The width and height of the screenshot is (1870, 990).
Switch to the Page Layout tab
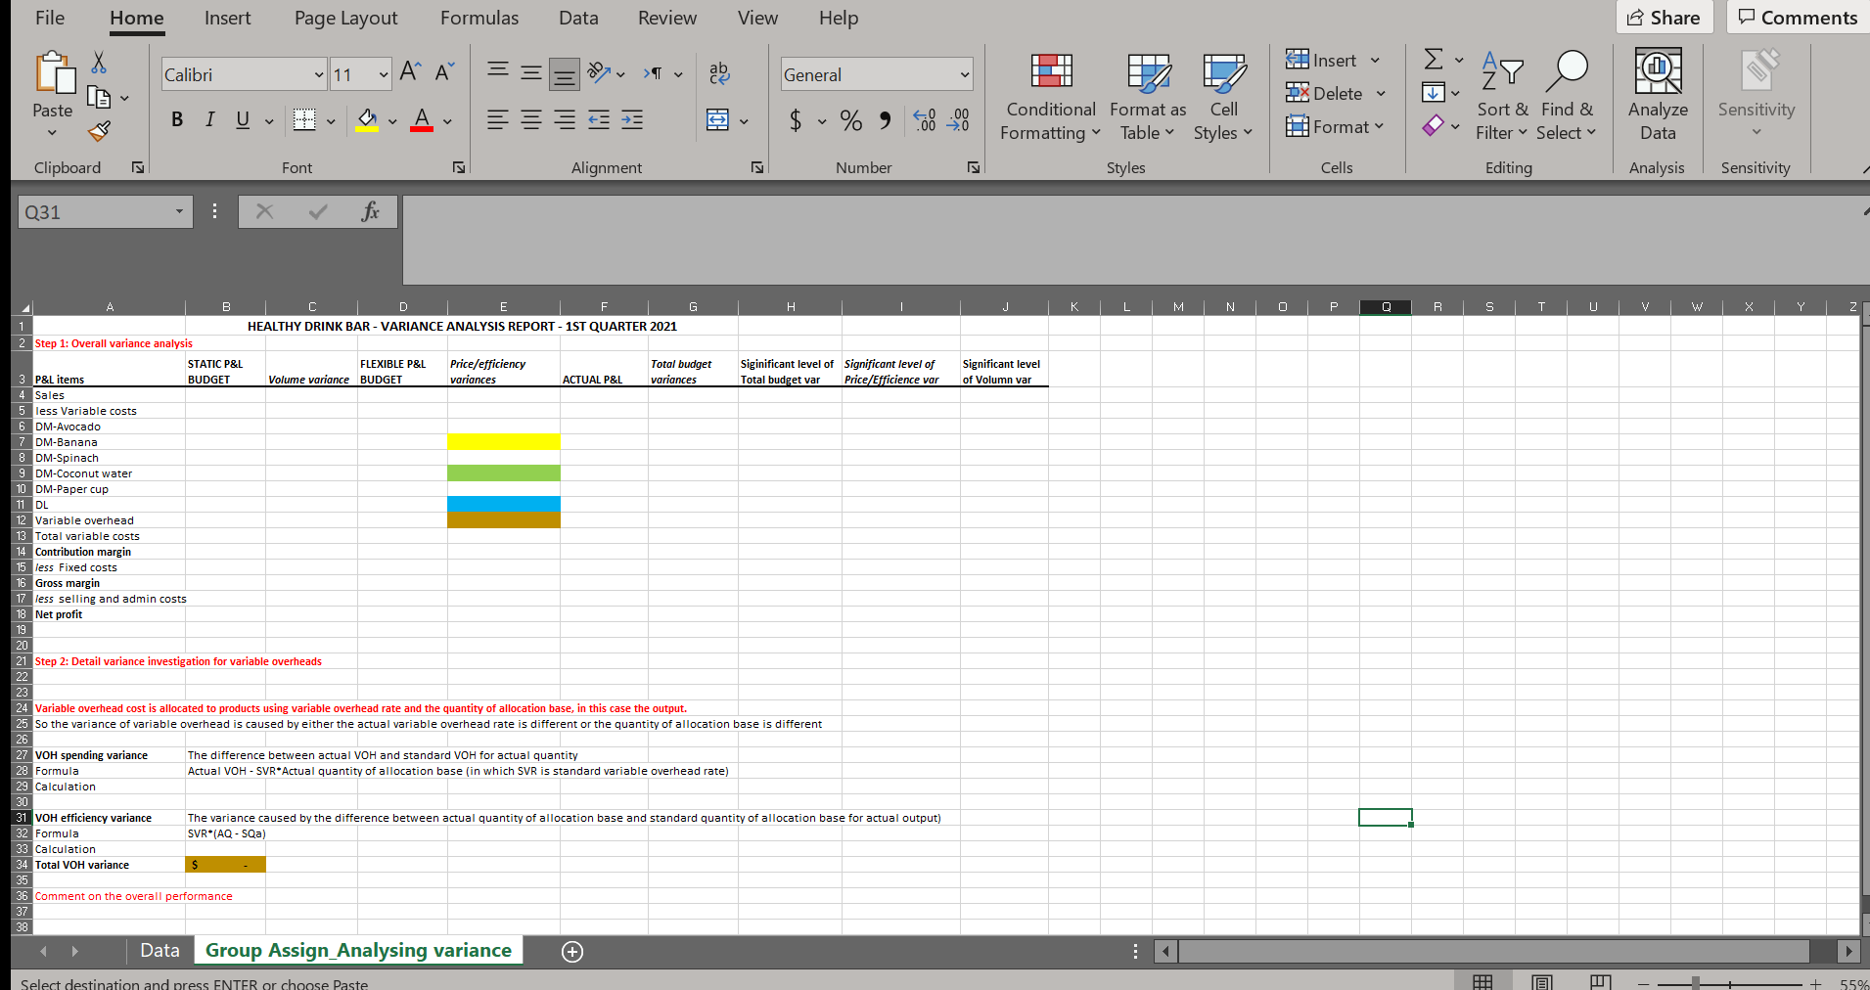coord(346,18)
